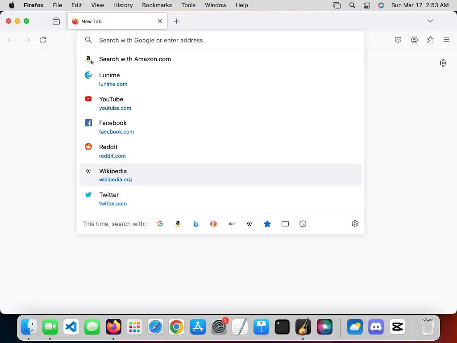This screenshot has height=343, width=457.
Task: Open Visual Studio Code from the Dock
Action: [x=71, y=326]
